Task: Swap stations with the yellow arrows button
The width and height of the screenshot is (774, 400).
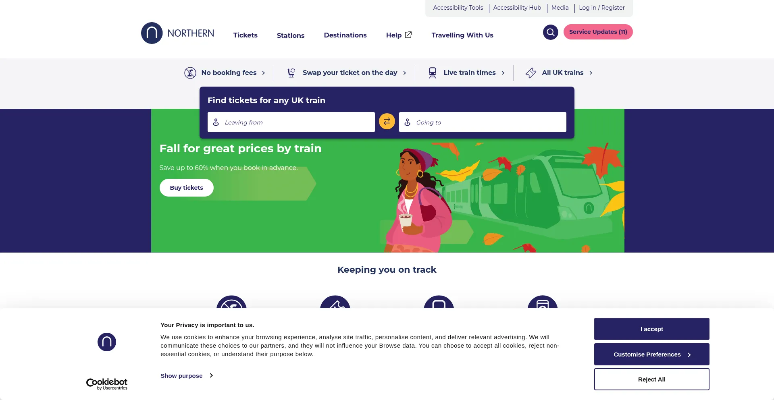Action: pyautogui.click(x=387, y=122)
